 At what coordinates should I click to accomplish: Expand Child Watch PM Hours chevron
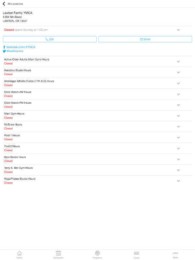pos(178,105)
